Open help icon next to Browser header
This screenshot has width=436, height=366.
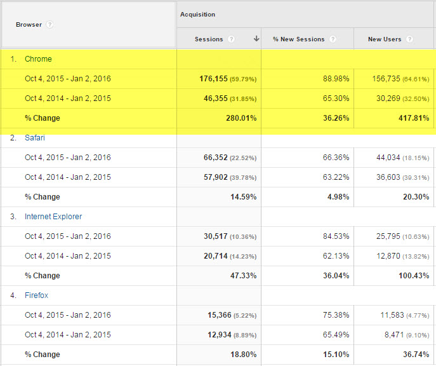50,25
